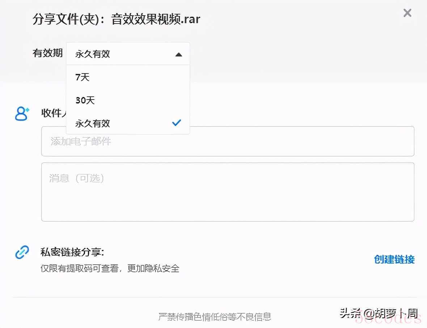Click the 头条@胡萝卜周 watermark
This screenshot has height=328, width=427.
pyautogui.click(x=378, y=312)
